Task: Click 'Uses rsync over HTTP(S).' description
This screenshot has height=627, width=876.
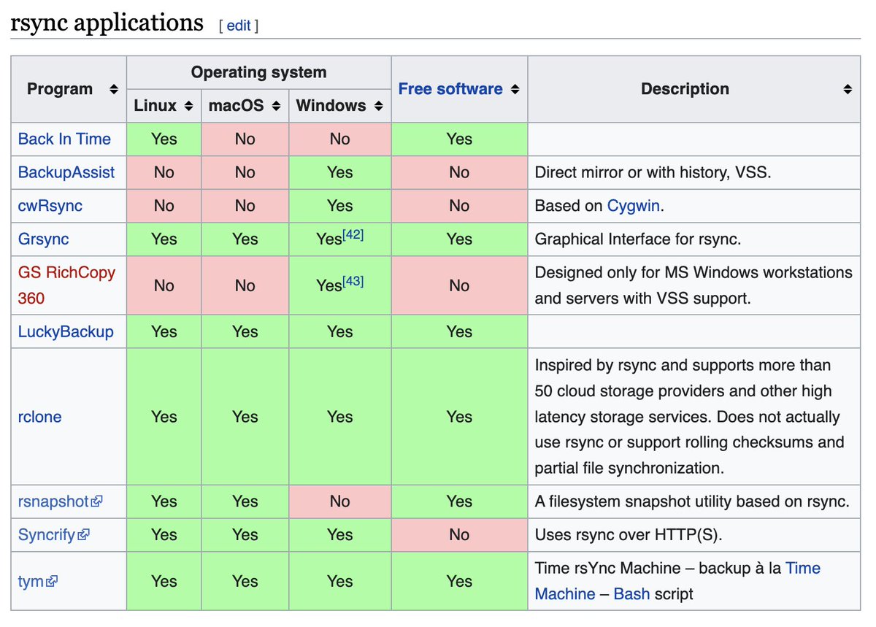Action: point(628,535)
